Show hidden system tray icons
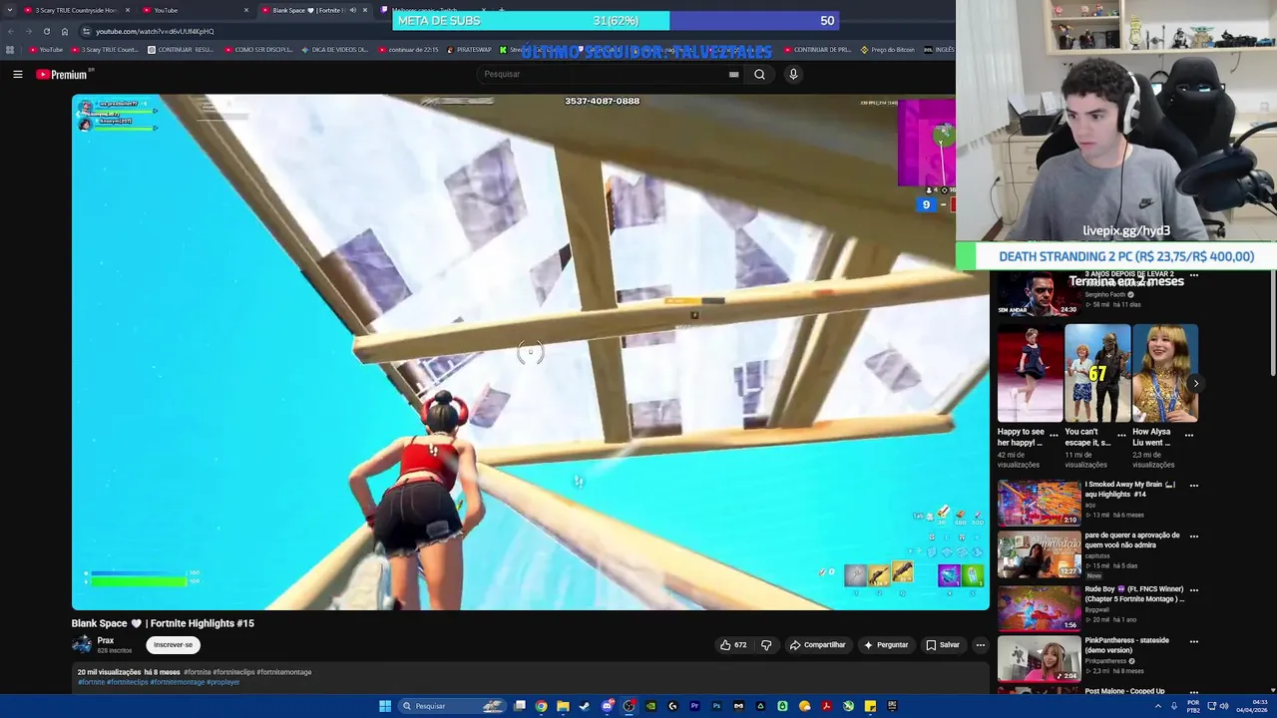 (1158, 706)
